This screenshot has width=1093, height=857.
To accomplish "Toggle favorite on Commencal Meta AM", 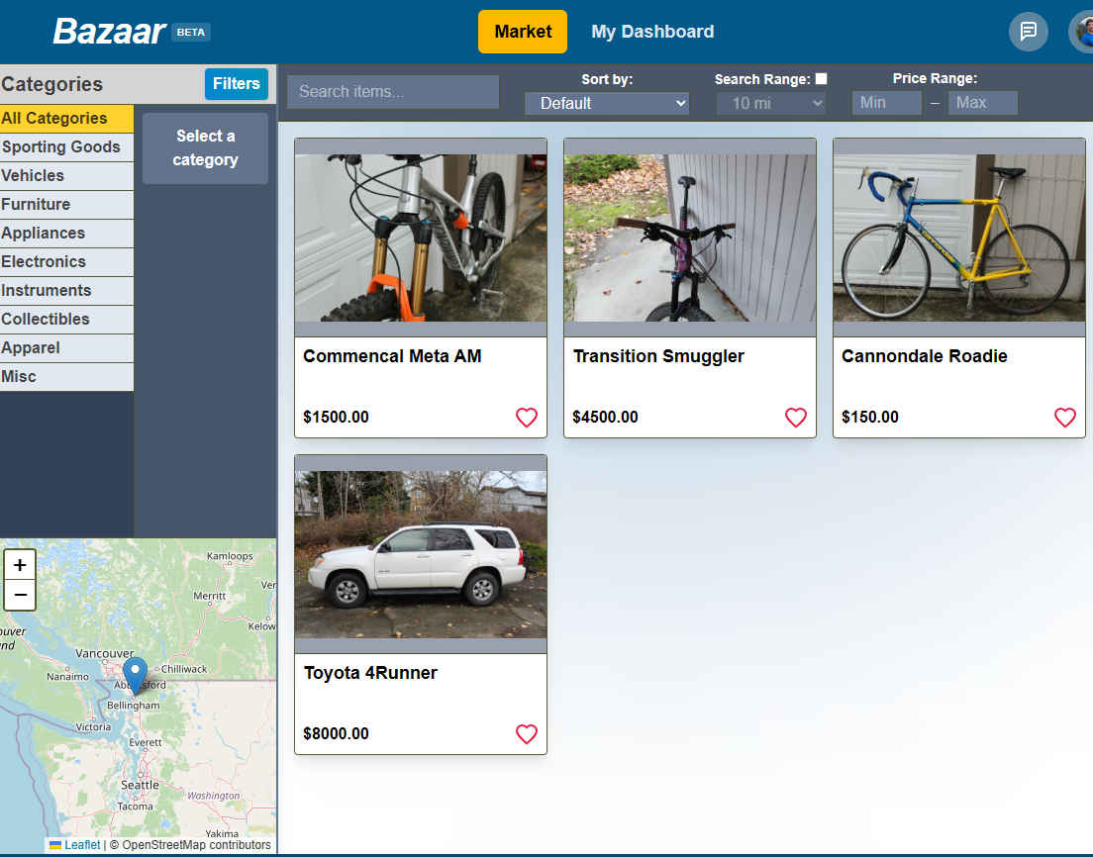I will click(526, 417).
